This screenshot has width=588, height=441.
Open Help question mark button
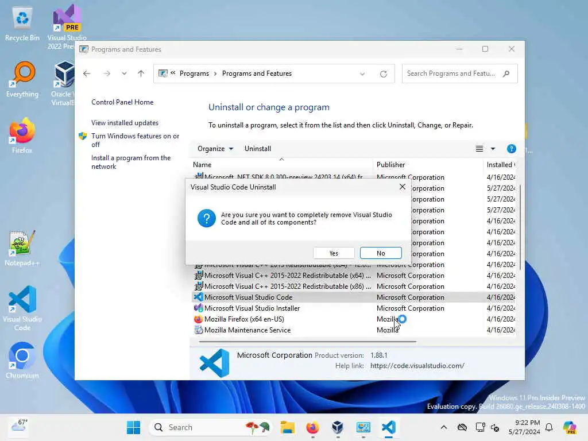(x=511, y=149)
